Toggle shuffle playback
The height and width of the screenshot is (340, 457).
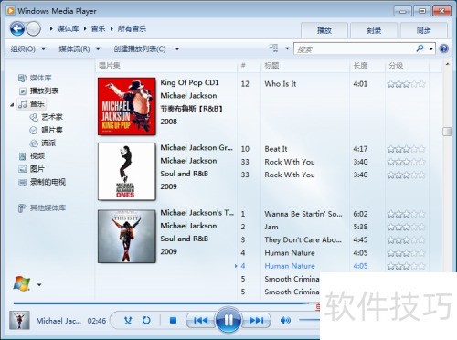point(128,320)
